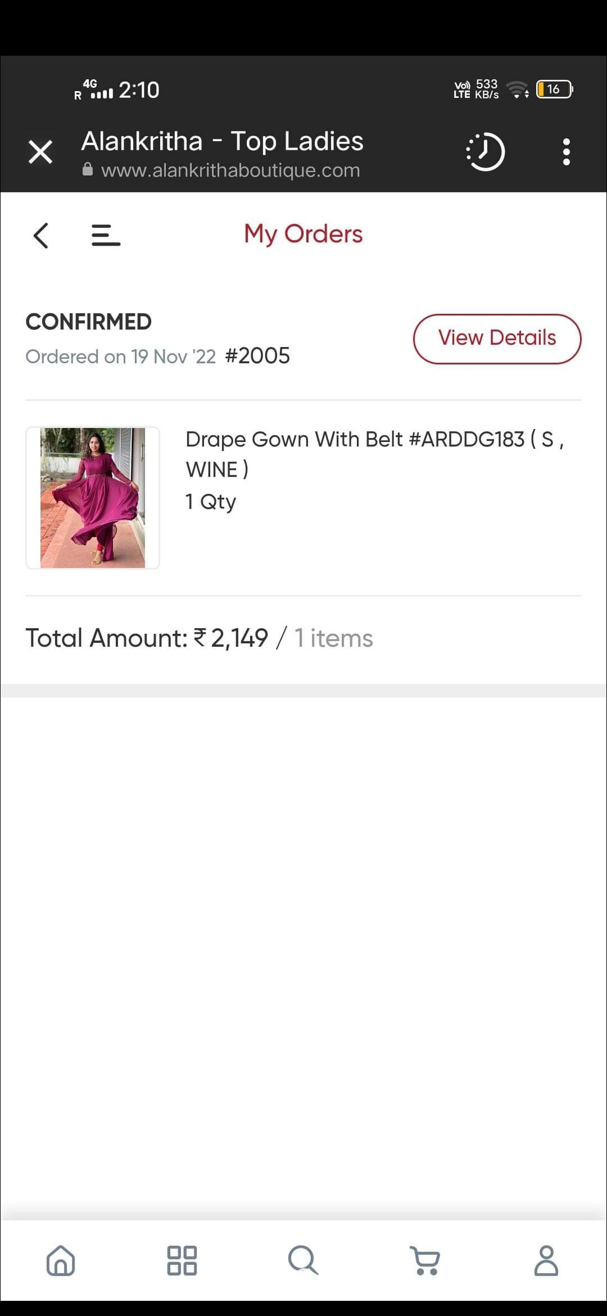Tap View Details for order #2005
This screenshot has height=1316, width=607.
point(497,339)
